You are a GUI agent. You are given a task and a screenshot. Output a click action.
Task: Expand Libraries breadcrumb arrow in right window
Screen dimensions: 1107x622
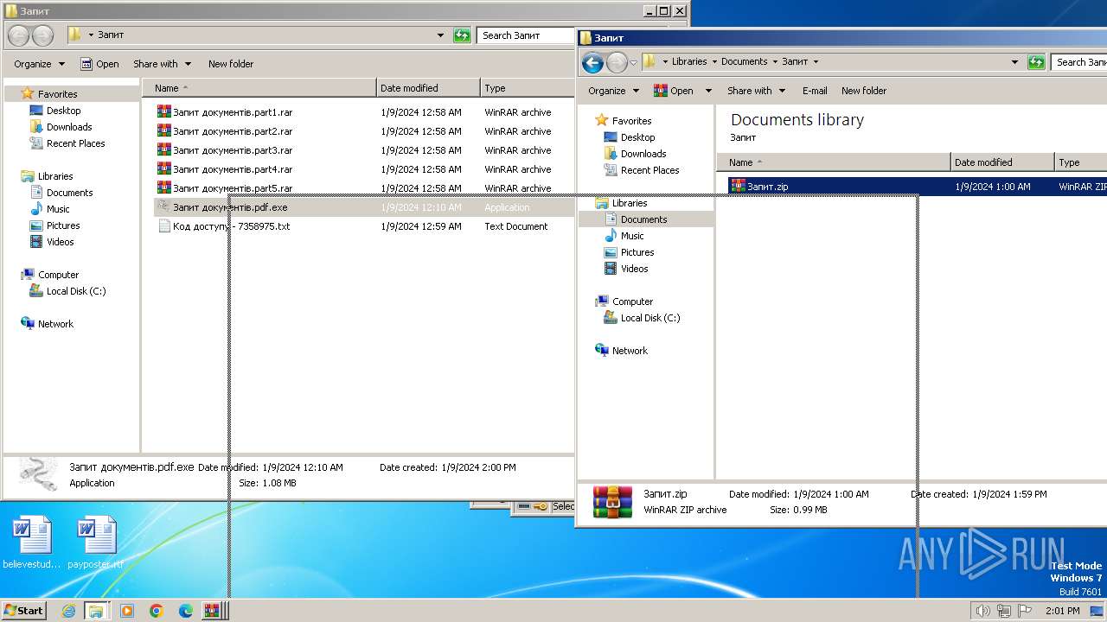tap(714, 62)
